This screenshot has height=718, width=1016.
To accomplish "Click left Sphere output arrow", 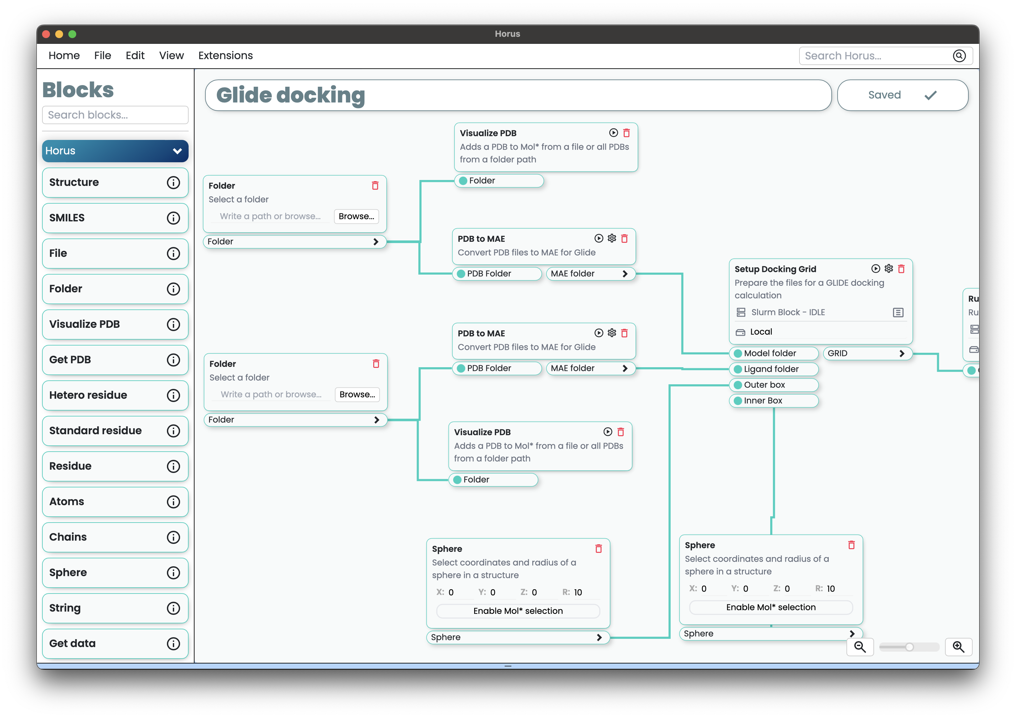I will (x=600, y=638).
